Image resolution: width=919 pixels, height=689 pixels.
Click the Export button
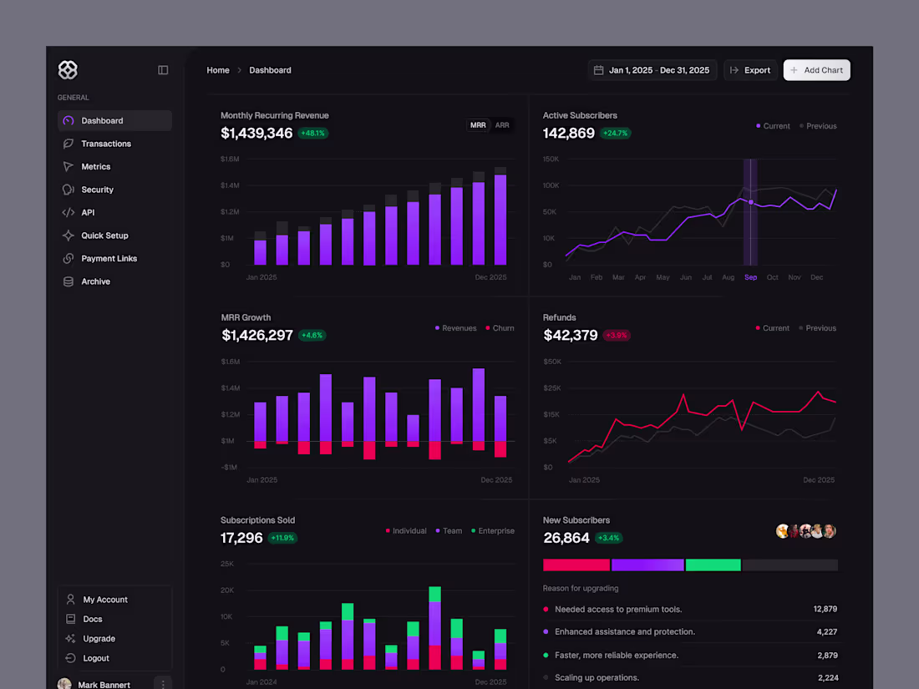(749, 70)
